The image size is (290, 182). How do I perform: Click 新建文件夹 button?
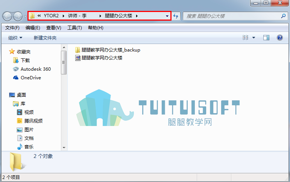45,38
